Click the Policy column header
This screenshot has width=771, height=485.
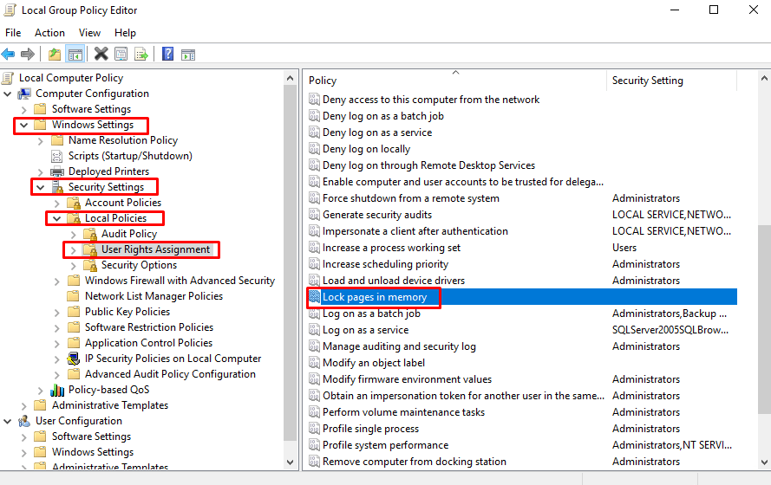(x=323, y=81)
